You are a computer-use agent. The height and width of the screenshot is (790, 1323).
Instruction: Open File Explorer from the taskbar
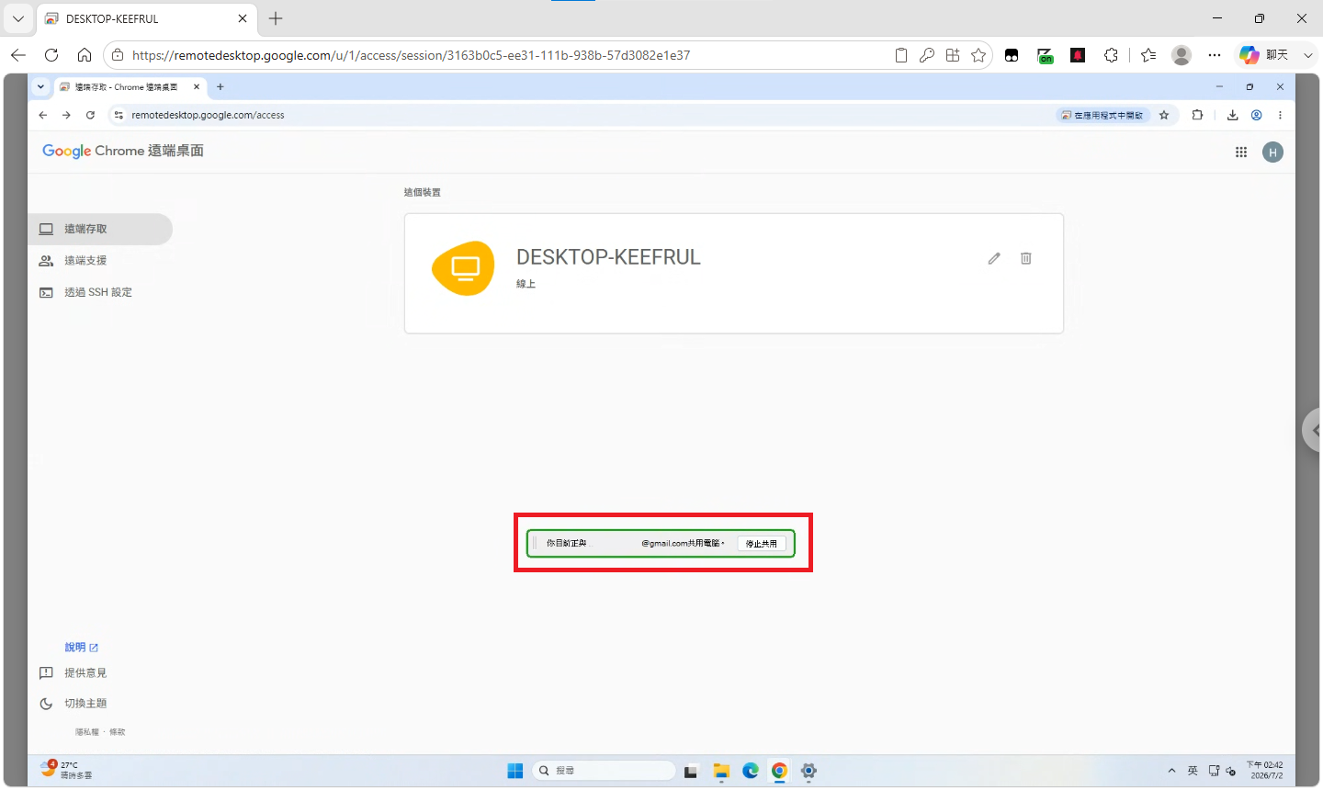click(x=721, y=771)
